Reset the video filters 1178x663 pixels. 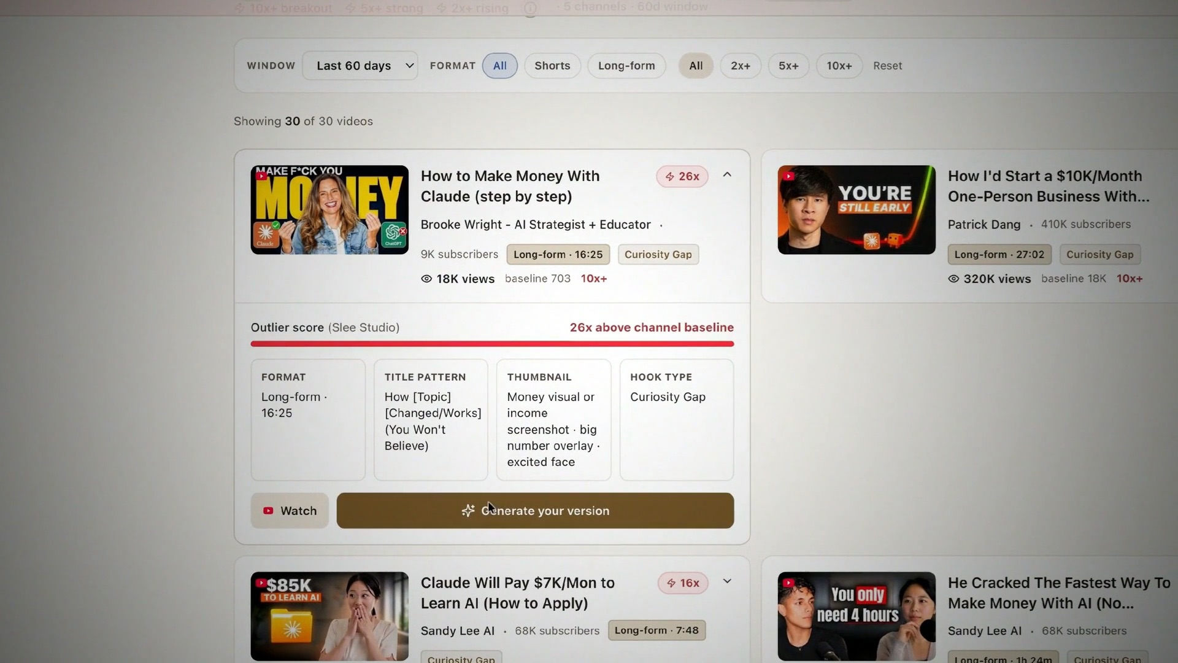pos(887,66)
